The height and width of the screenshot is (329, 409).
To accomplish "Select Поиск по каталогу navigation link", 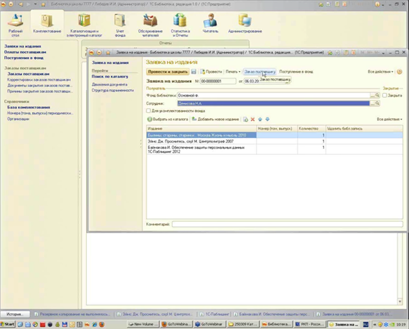I will 111,77.
